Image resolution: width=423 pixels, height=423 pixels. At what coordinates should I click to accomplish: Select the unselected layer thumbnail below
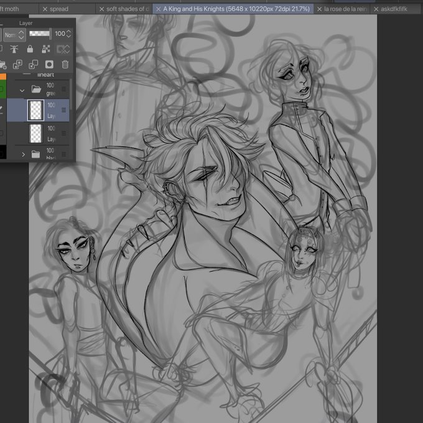(x=35, y=133)
